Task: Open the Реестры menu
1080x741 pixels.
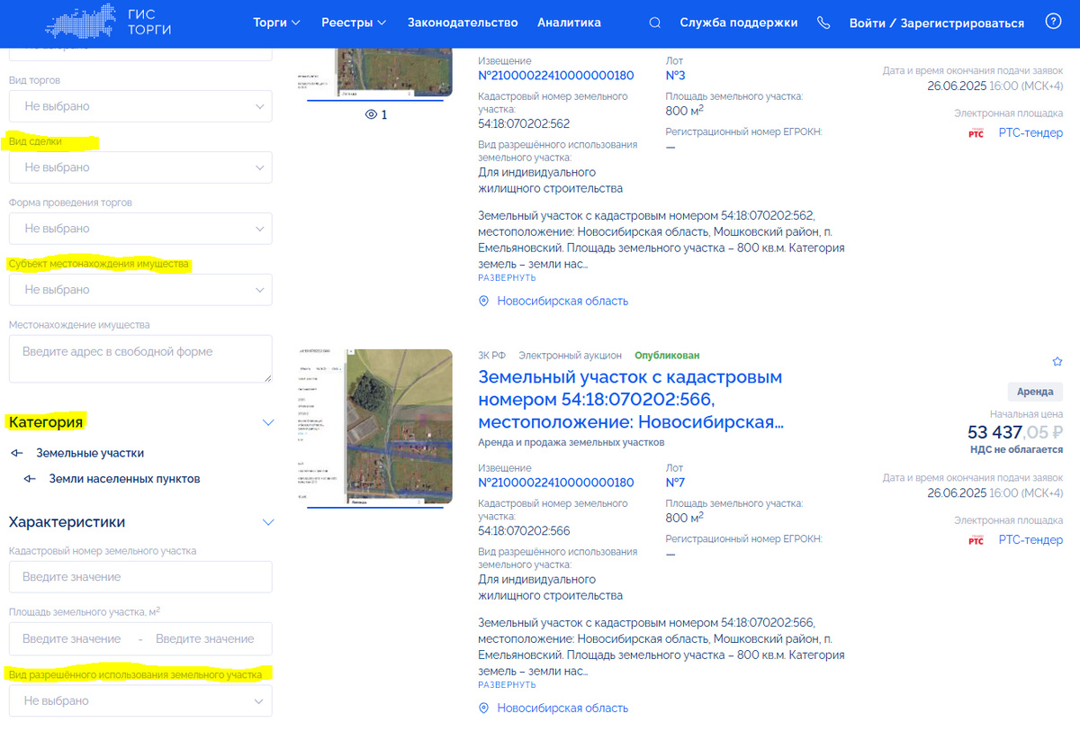Action: (354, 23)
